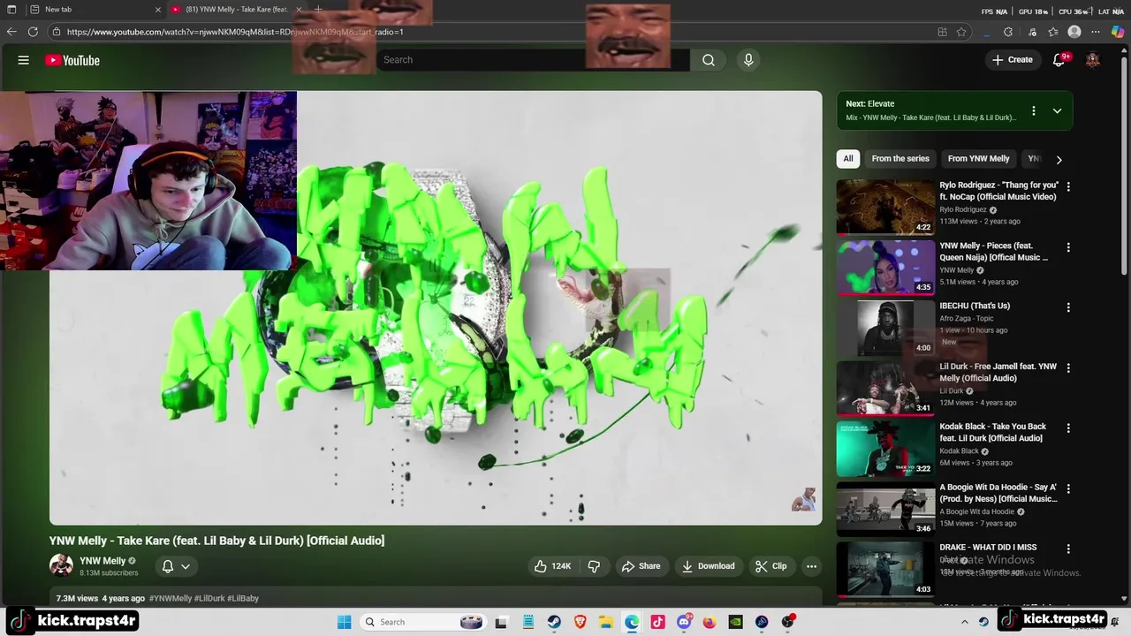Image resolution: width=1131 pixels, height=636 pixels.
Task: Open YNW Melly channel name link
Action: (102, 561)
